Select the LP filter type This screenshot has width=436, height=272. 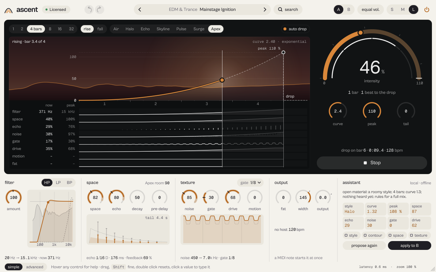click(x=58, y=183)
